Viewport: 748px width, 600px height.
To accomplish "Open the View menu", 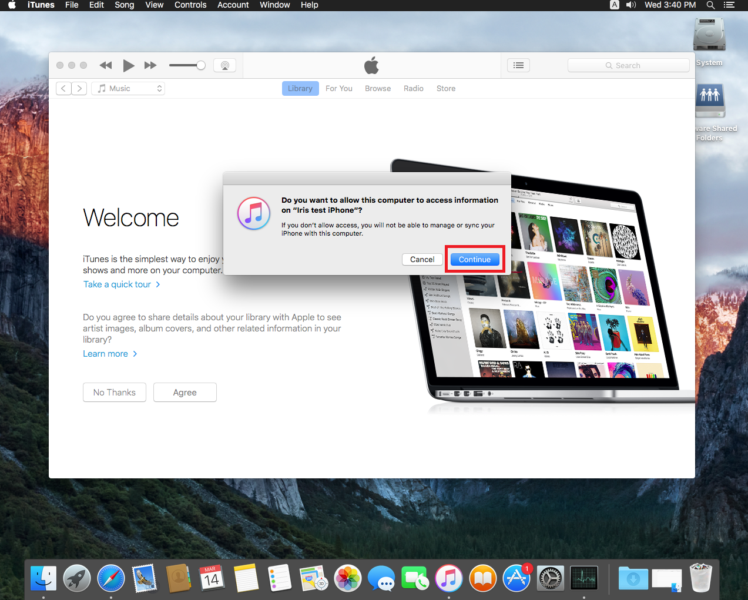I will [x=155, y=5].
